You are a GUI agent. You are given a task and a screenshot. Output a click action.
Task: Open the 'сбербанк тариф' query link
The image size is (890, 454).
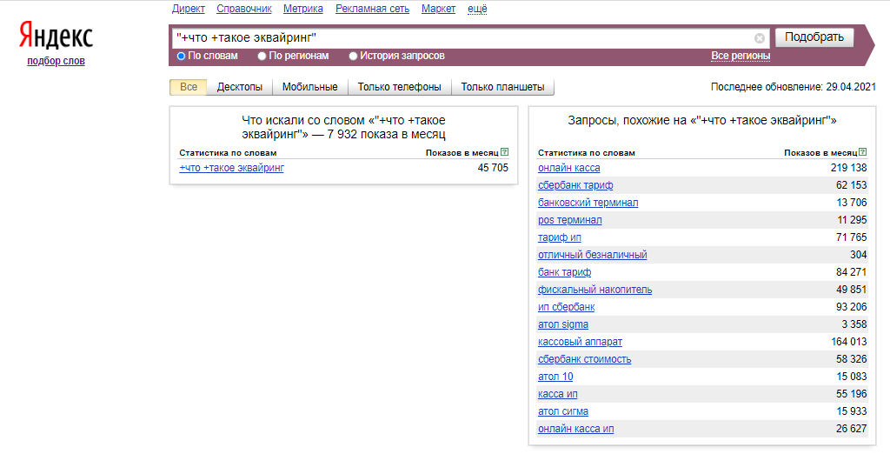[575, 185]
